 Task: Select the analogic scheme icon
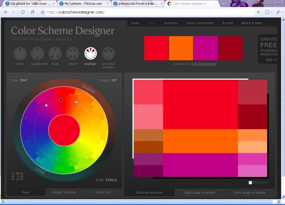pos(91,53)
